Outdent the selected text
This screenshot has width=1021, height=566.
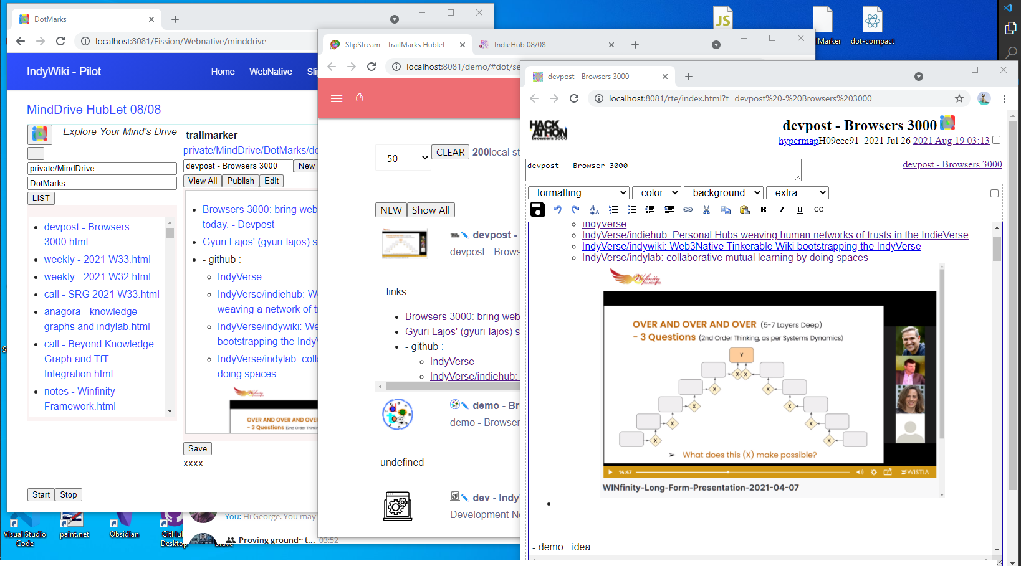click(650, 210)
